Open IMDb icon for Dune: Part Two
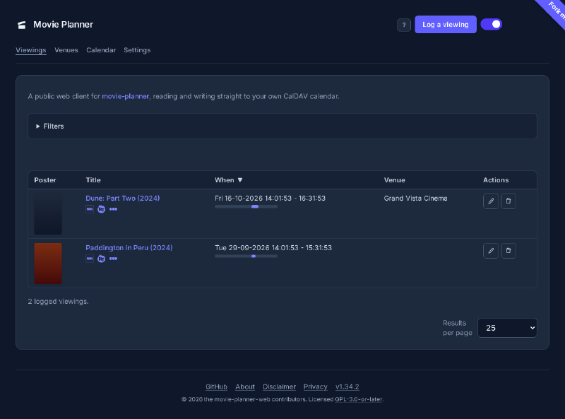This screenshot has width=565, height=419. [90, 209]
